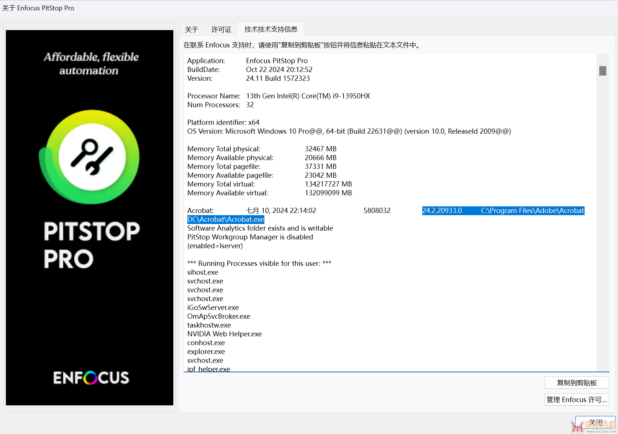Click the highlighted DC\Acrobat\Acrobat.exe path text
The width and height of the screenshot is (618, 434).
(x=226, y=220)
